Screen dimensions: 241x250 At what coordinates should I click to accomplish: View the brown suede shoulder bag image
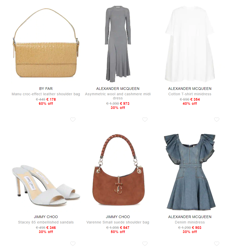pos(118,170)
